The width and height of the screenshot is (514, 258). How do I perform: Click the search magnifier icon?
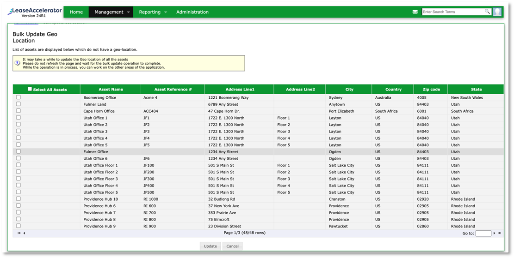[x=487, y=12]
